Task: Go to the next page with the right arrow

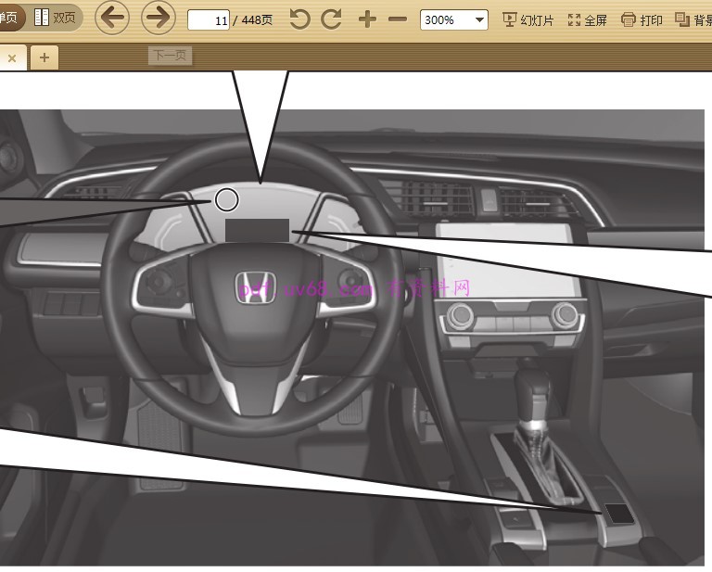Action: pos(159,18)
